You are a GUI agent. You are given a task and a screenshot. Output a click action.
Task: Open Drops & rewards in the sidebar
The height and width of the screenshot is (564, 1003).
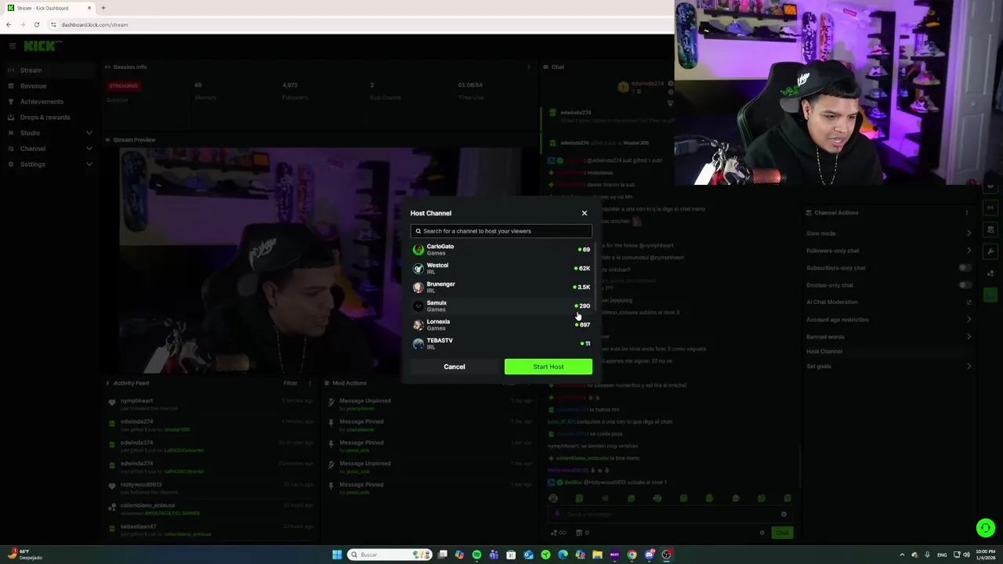click(x=49, y=117)
